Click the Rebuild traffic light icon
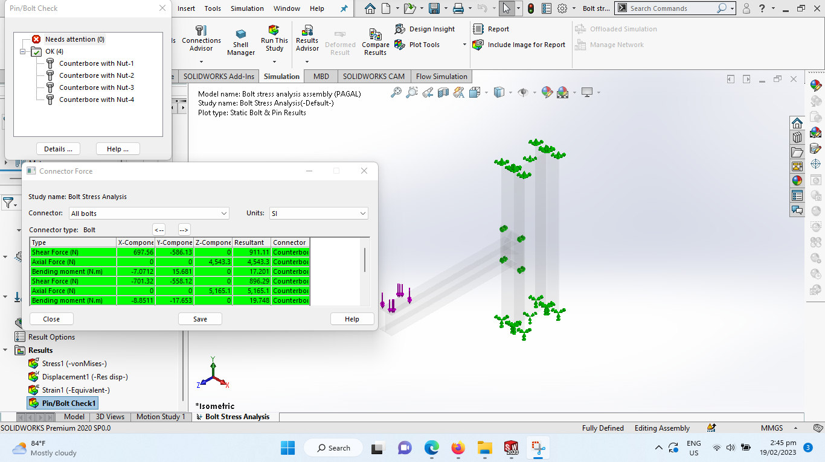The height and width of the screenshot is (462, 825). pyautogui.click(x=531, y=8)
